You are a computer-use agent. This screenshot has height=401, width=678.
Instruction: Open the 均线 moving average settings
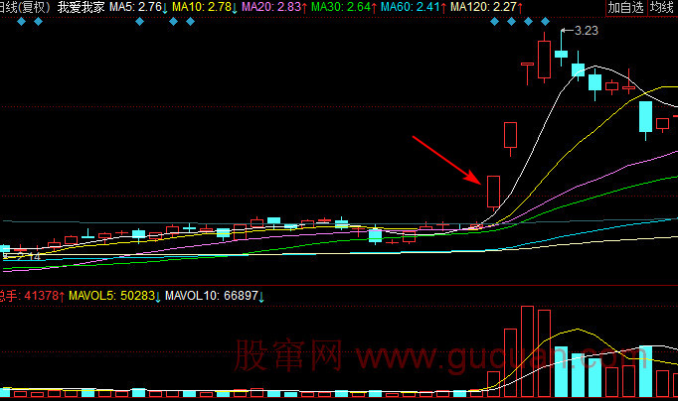click(663, 8)
